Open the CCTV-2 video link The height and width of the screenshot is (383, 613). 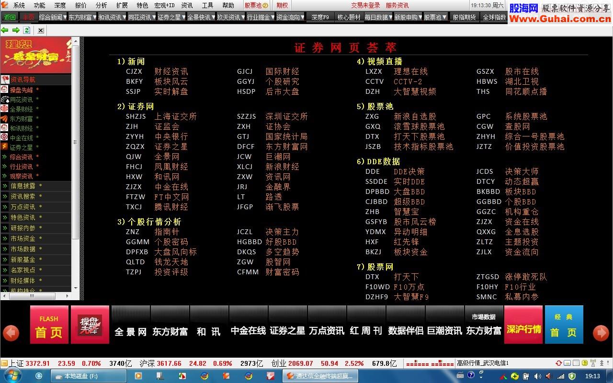pos(408,81)
